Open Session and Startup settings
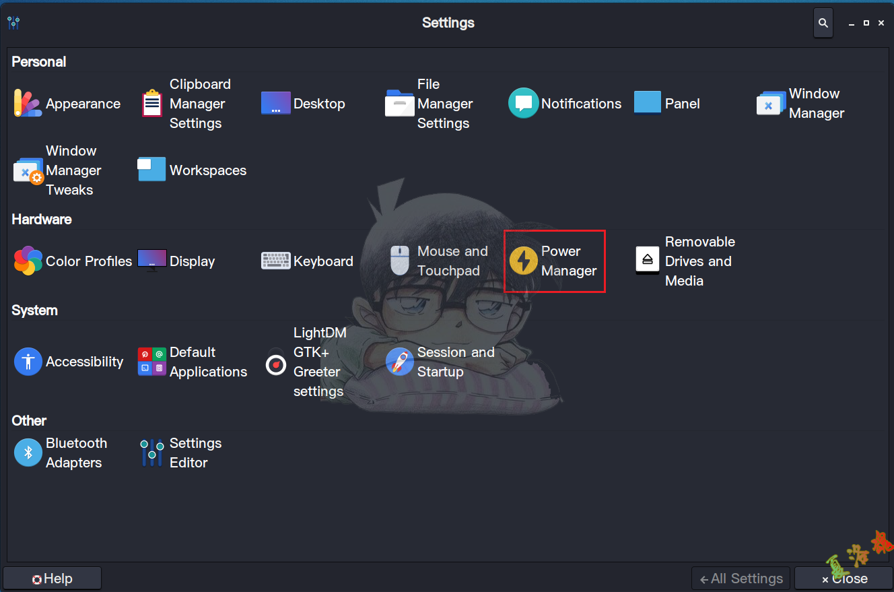Viewport: 894px width, 592px height. point(440,362)
